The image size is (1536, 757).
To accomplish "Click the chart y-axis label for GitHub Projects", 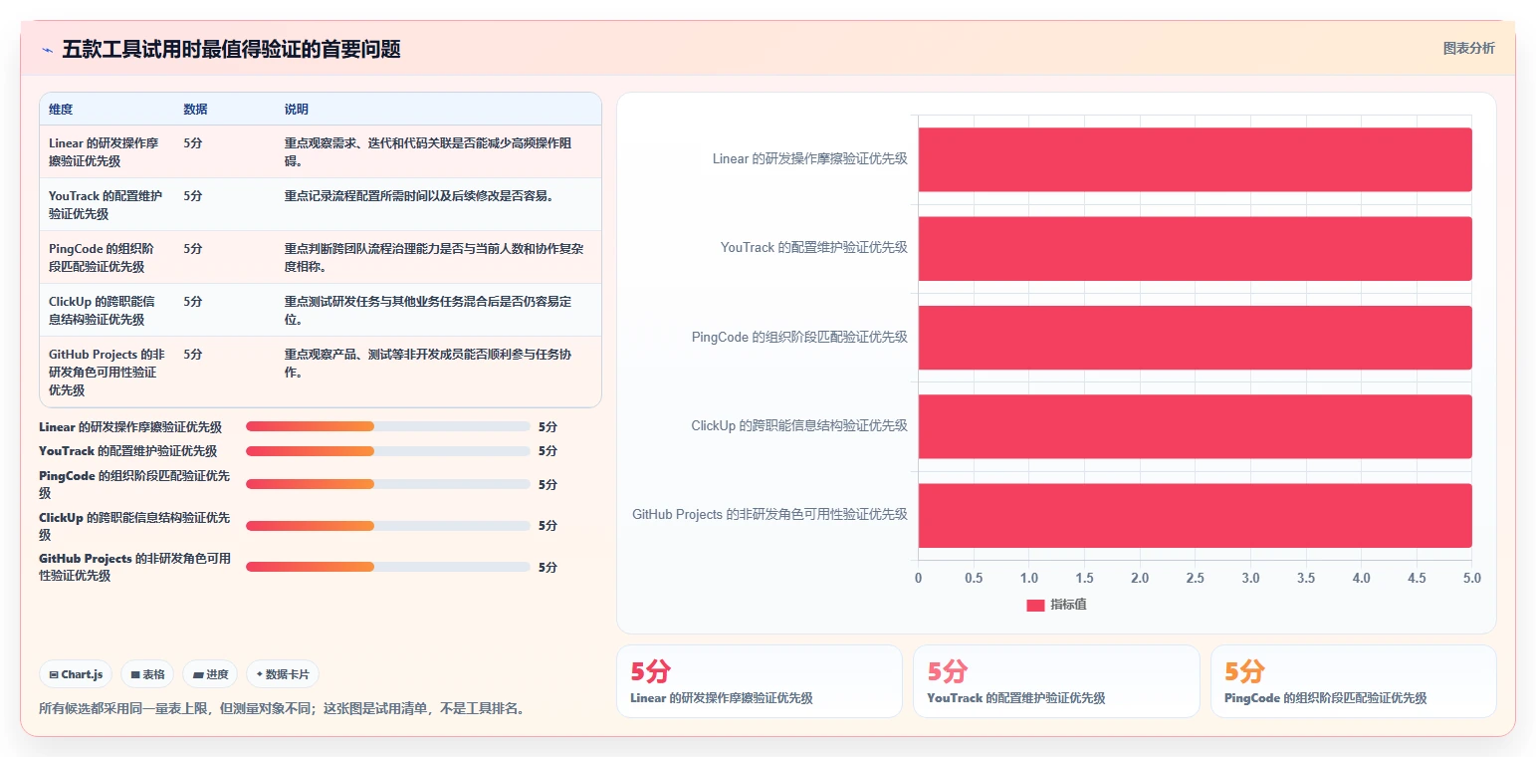I will tap(769, 514).
